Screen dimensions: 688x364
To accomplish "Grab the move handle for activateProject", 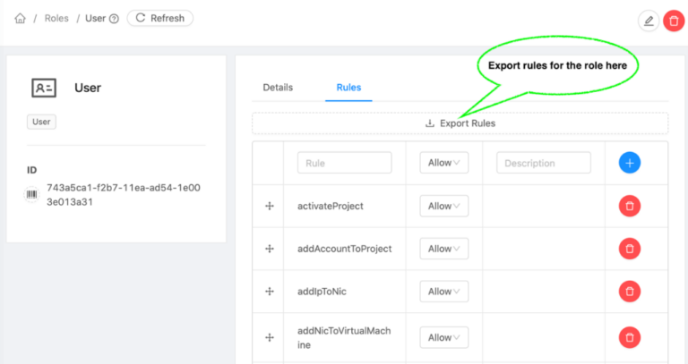I will pos(270,206).
